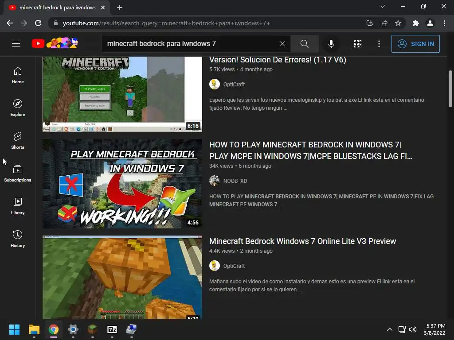Image resolution: width=454 pixels, height=340 pixels.
Task: Go forward with the browser forward arrow
Action: [24, 23]
